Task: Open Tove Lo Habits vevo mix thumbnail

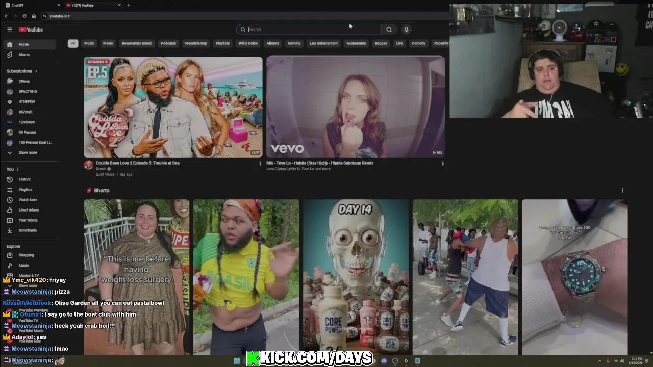Action: [356, 107]
